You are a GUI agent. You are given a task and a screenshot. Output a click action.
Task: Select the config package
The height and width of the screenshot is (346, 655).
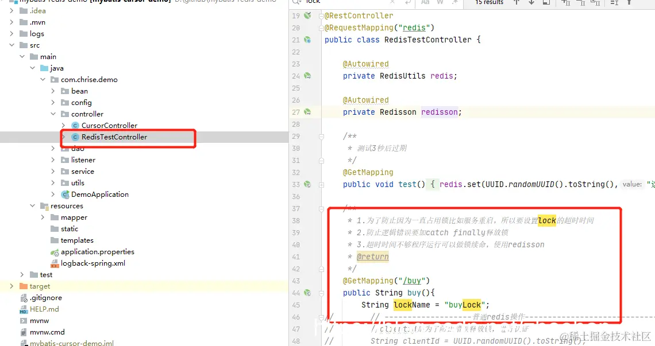pyautogui.click(x=82, y=102)
